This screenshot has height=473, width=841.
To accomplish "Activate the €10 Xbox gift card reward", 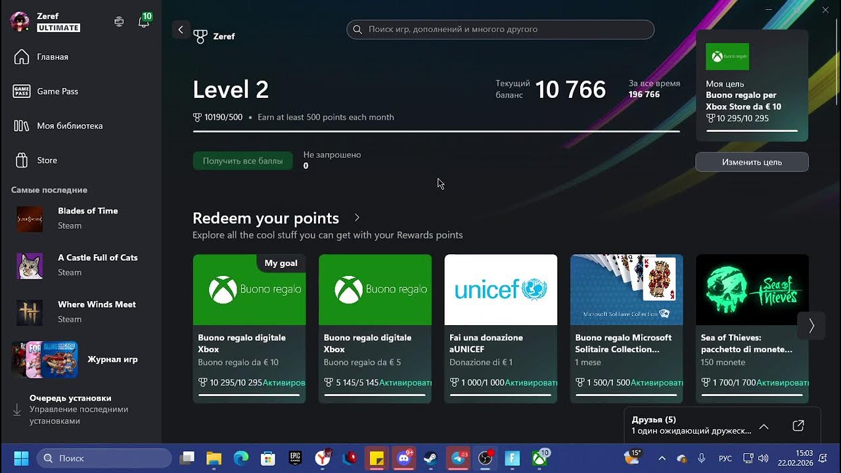I will coord(284,382).
